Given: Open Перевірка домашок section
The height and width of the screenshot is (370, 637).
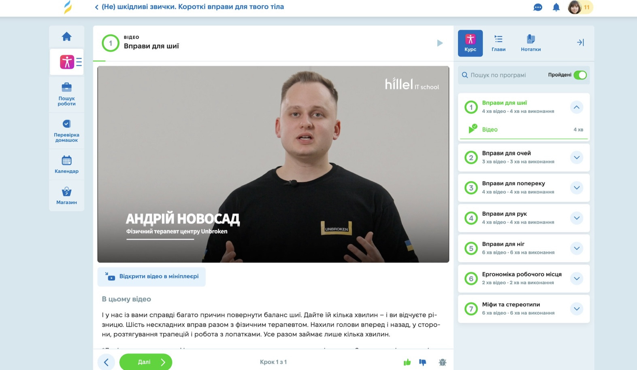Looking at the screenshot, I should click(66, 131).
